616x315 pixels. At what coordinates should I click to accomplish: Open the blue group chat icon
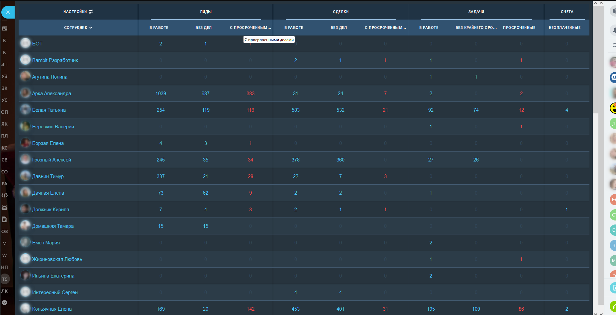pos(613,77)
